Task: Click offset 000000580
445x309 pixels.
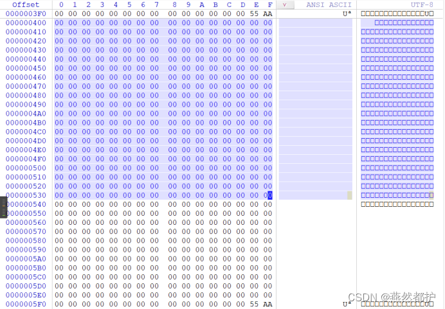Action: pos(26,241)
